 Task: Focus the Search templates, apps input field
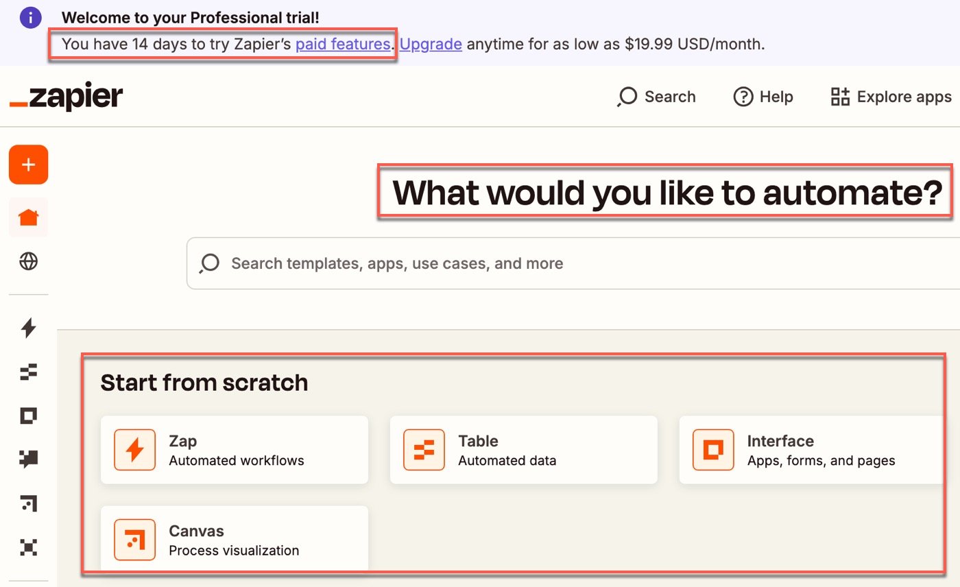click(573, 263)
